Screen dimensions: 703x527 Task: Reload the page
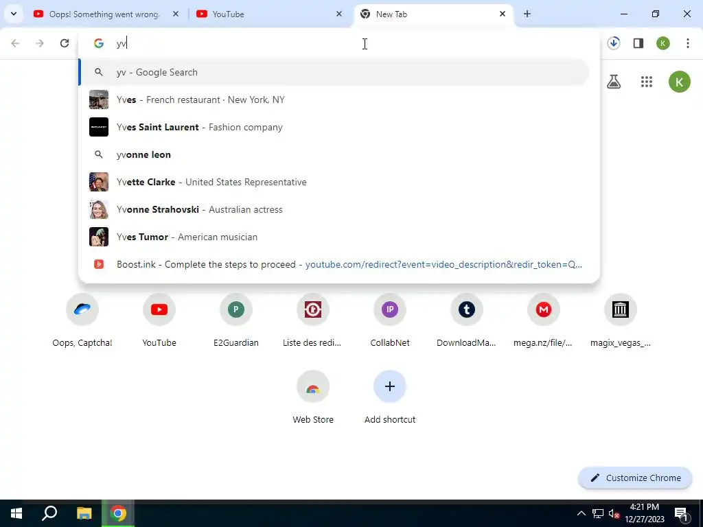[65, 43]
